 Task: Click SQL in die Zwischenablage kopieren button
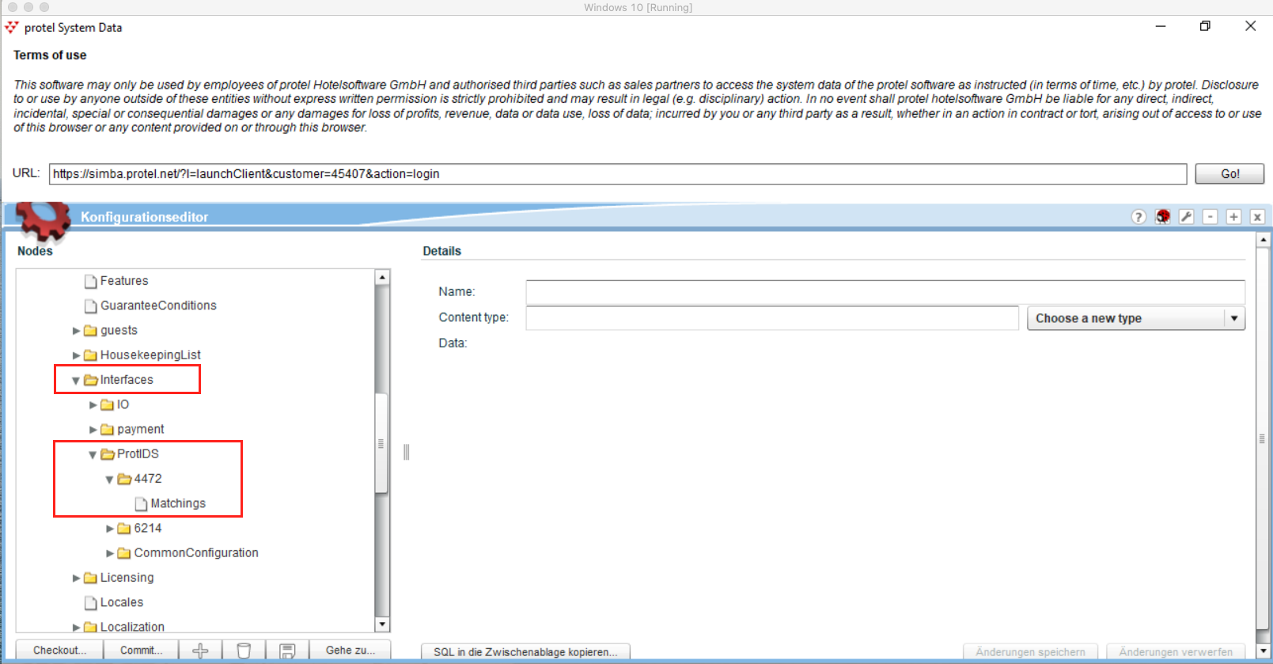click(x=525, y=652)
